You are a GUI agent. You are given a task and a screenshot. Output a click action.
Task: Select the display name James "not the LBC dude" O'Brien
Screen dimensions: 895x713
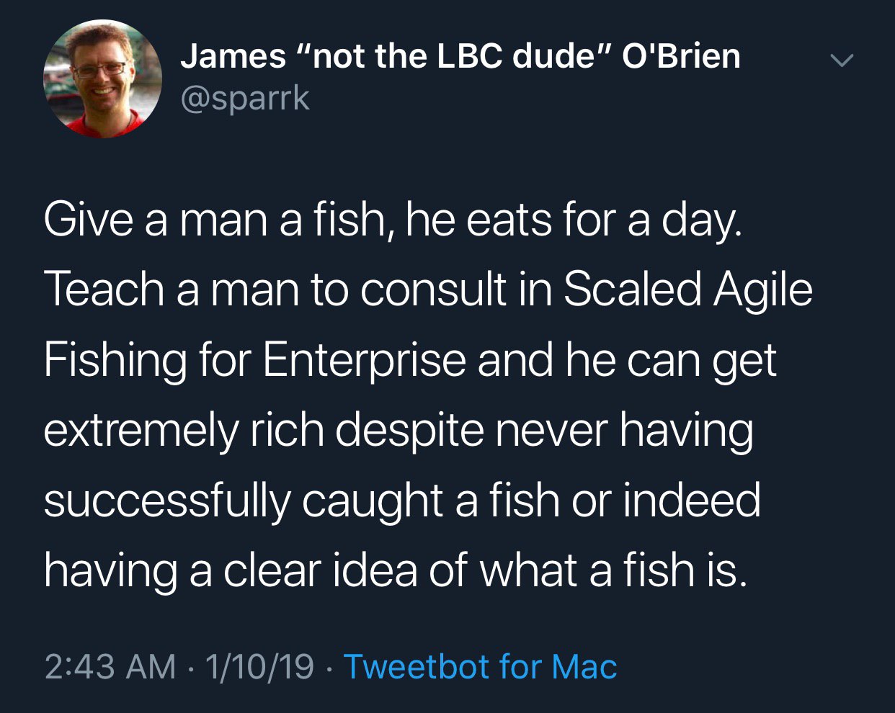pyautogui.click(x=460, y=55)
